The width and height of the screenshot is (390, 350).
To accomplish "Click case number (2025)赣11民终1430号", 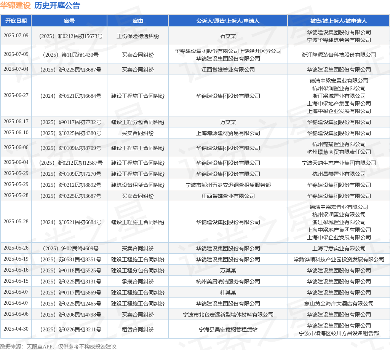I will tap(70, 55).
